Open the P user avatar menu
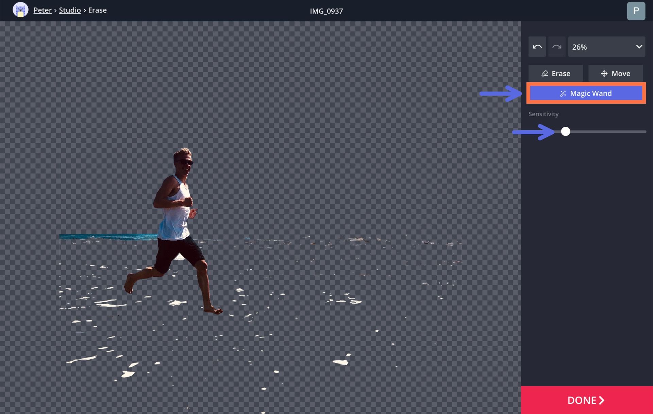The width and height of the screenshot is (653, 414). pos(636,11)
